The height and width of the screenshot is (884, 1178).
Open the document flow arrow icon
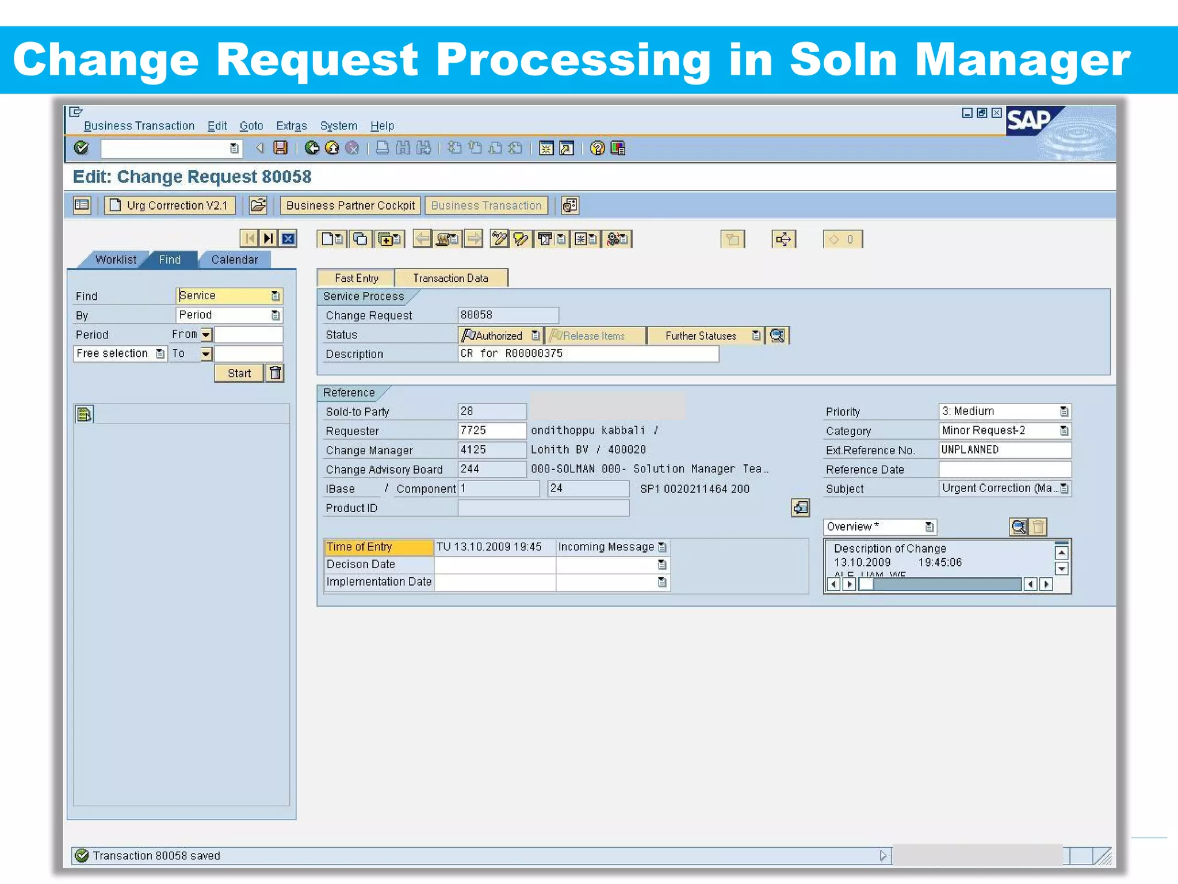[783, 239]
